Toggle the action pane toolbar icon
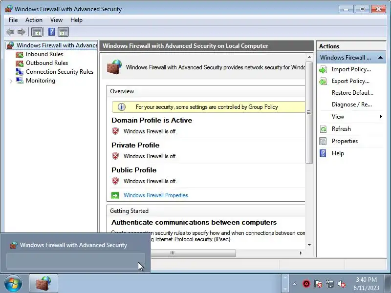This screenshot has height=293, width=391. tap(64, 32)
